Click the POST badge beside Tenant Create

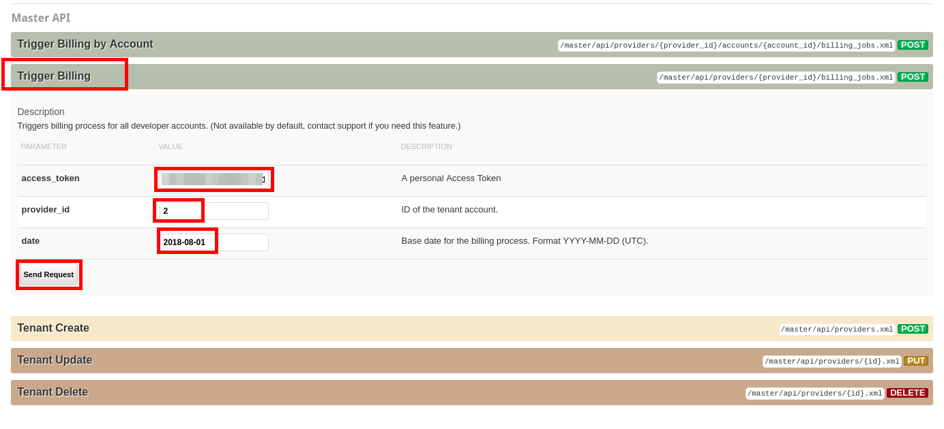[x=913, y=329]
